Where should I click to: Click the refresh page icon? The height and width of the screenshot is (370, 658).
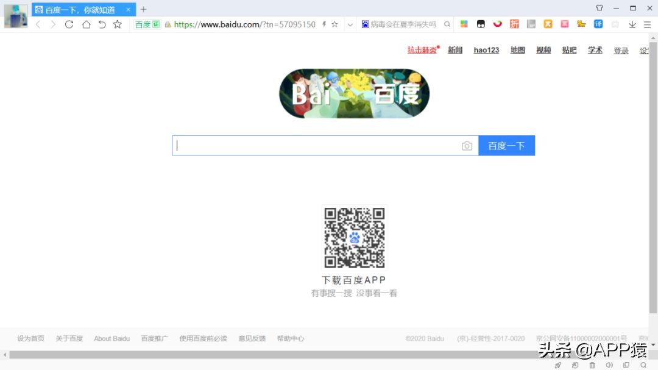point(69,24)
